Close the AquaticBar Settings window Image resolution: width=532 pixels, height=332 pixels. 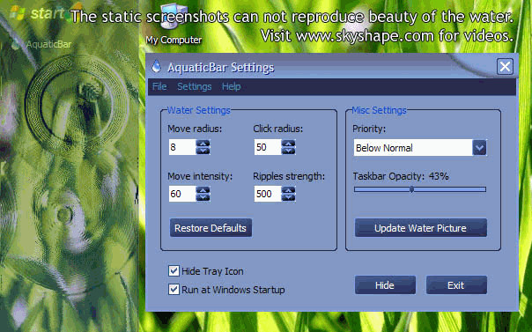pyautogui.click(x=505, y=66)
